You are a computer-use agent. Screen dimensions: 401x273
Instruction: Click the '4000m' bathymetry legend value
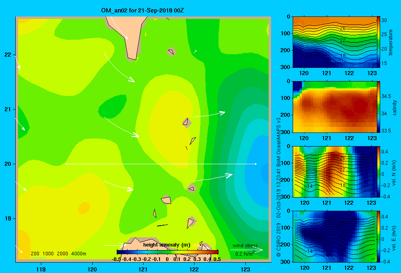click(x=79, y=254)
